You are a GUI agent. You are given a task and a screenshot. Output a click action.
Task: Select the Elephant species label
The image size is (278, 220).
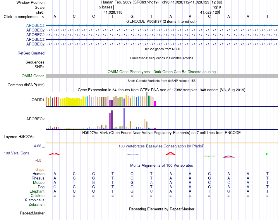(37, 191)
